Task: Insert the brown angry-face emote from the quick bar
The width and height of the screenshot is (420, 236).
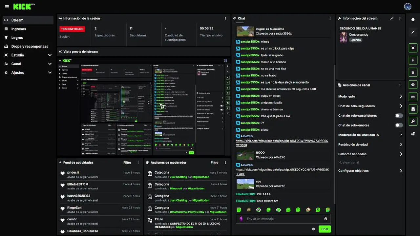Action: (249, 210)
